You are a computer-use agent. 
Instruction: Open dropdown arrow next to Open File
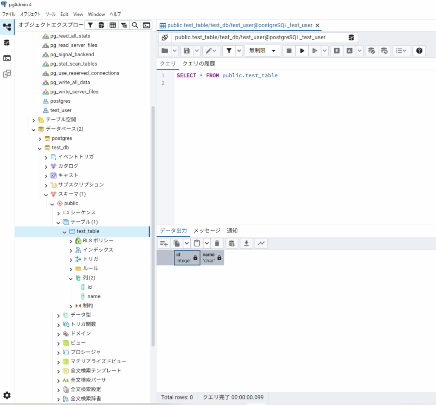pos(175,51)
